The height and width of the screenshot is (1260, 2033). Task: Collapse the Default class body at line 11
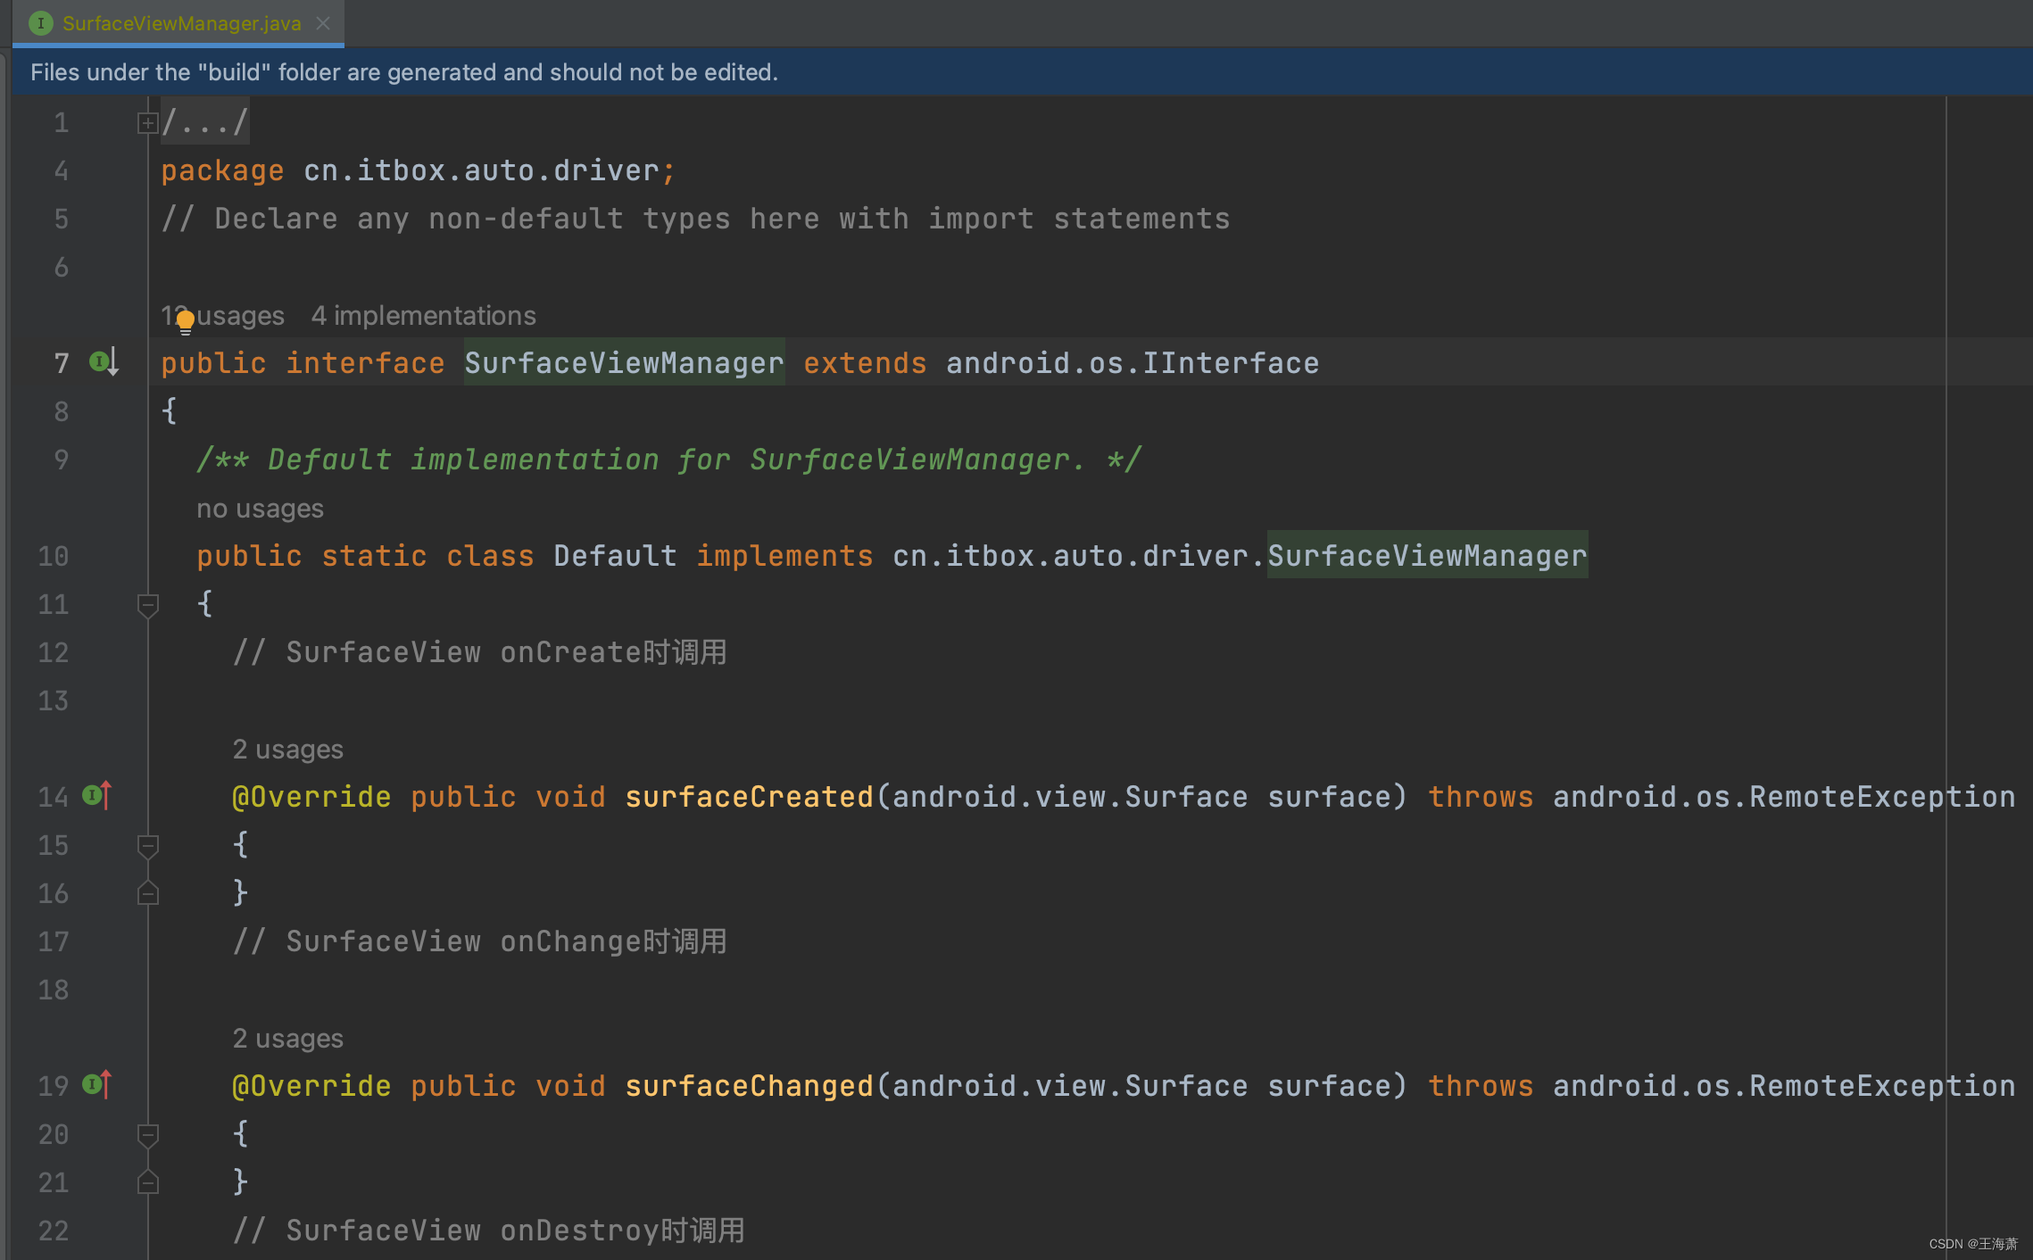147,606
